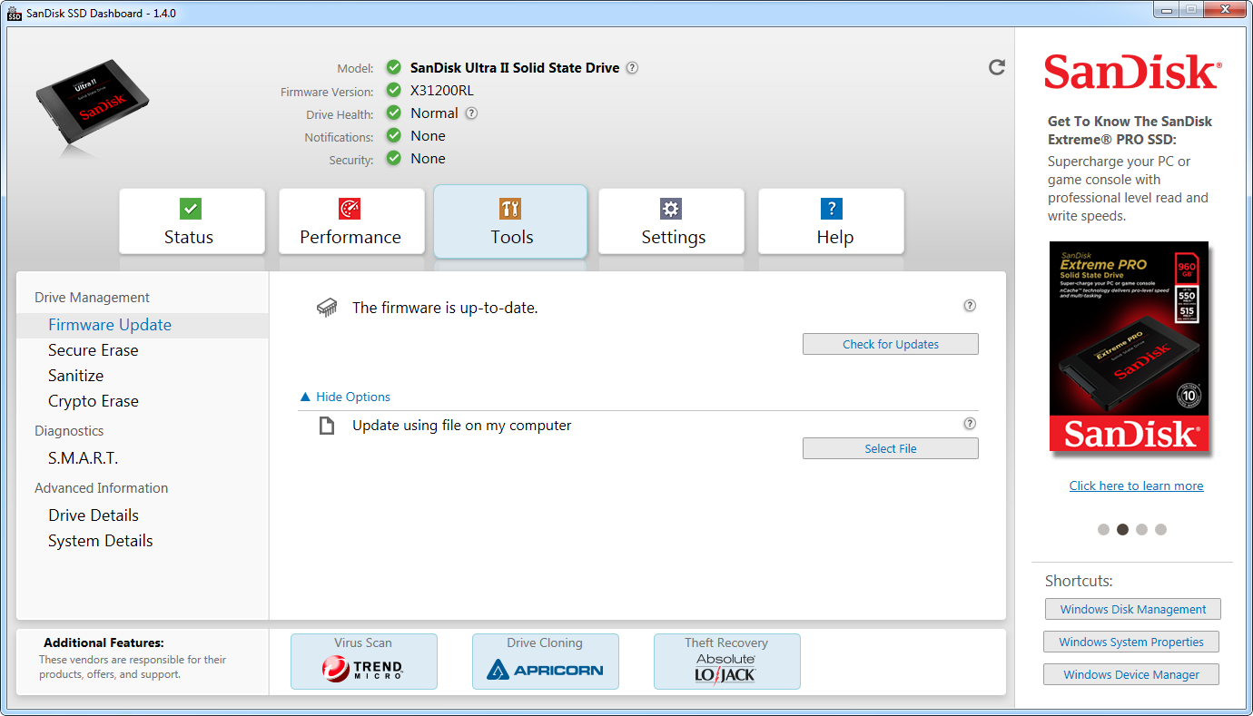
Task: Select the Tools tab
Action: tap(510, 221)
